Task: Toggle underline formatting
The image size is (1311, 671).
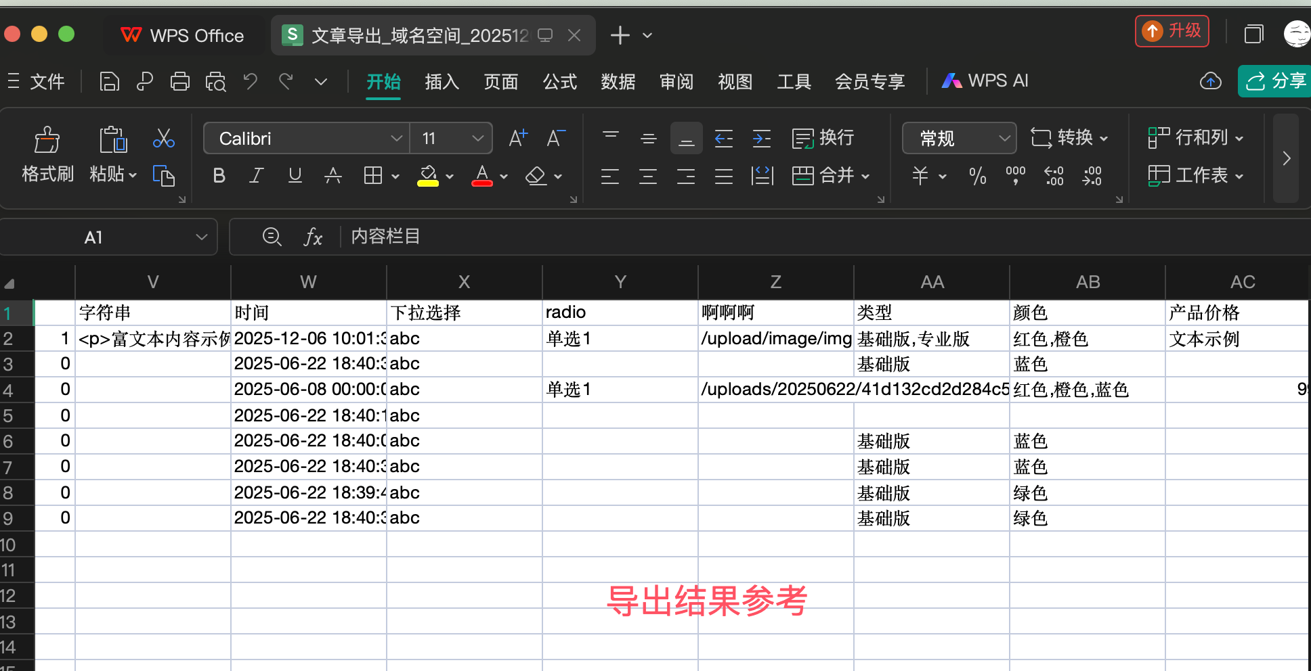Action: pyautogui.click(x=295, y=175)
